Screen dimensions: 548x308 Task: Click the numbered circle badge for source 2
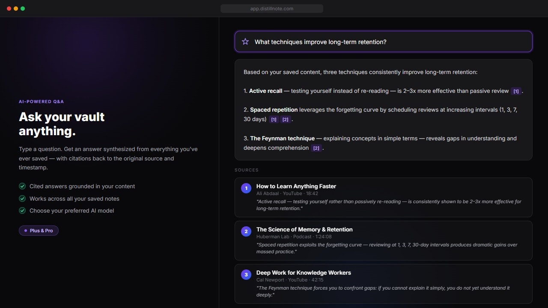pyautogui.click(x=246, y=231)
